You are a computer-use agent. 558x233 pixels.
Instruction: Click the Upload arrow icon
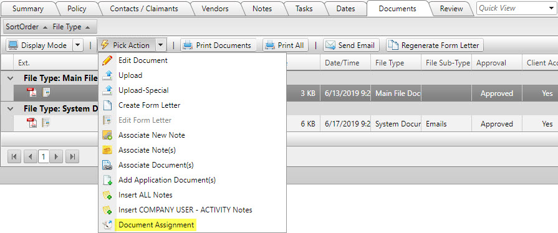point(107,75)
